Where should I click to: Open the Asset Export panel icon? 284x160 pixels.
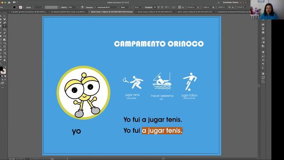(x=263, y=78)
